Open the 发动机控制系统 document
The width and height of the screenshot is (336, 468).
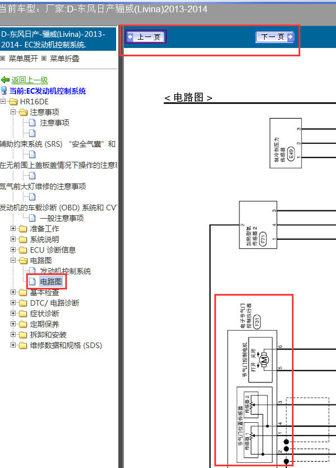point(65,271)
